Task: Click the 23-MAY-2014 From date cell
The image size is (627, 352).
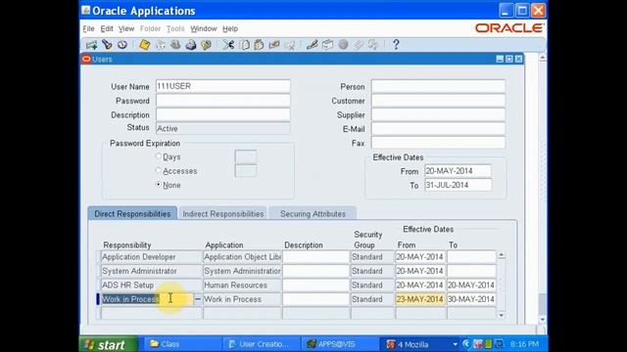Action: 420,299
